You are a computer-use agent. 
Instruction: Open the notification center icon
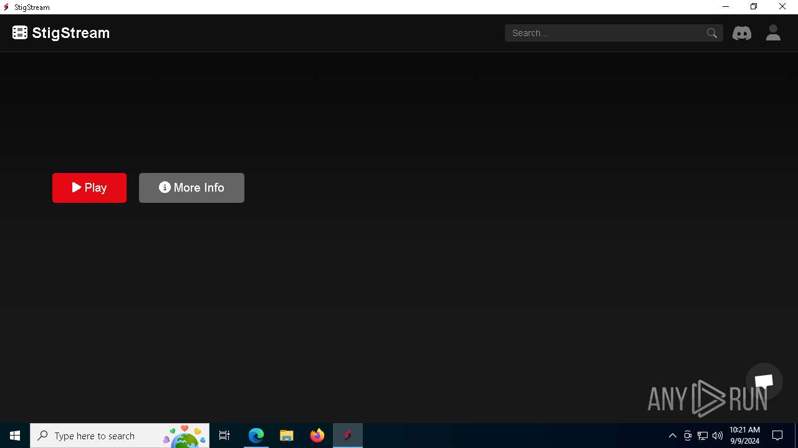tap(777, 436)
